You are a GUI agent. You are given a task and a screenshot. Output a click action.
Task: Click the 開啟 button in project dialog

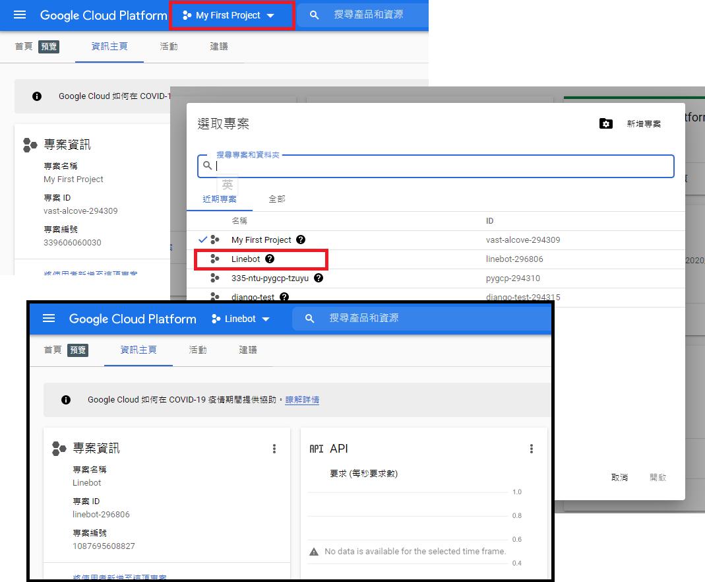tap(658, 477)
